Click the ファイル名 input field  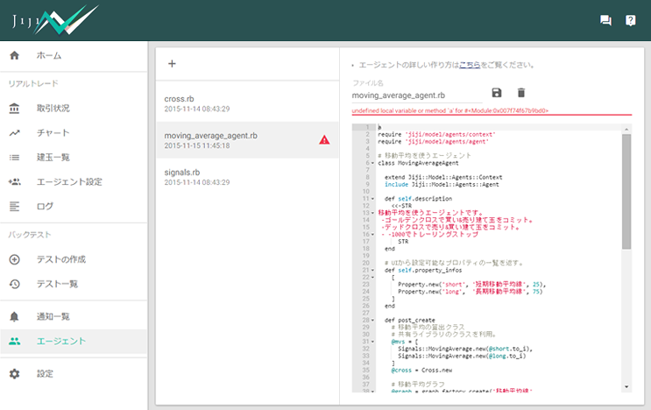coord(417,95)
